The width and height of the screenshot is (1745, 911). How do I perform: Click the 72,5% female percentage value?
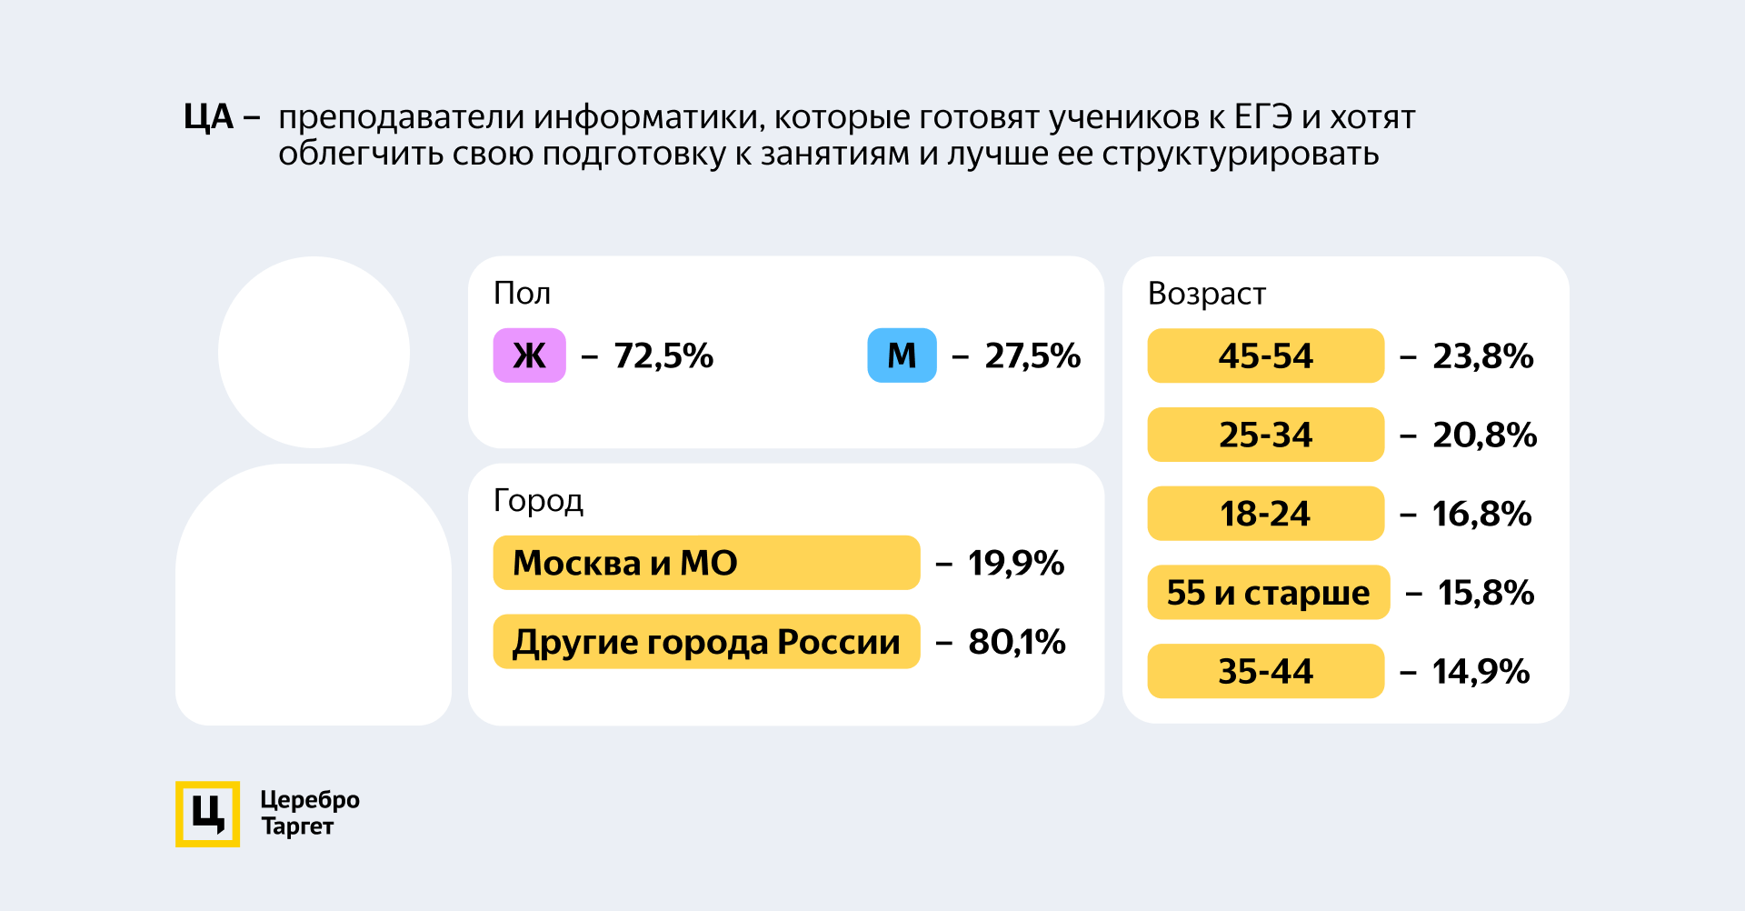(x=663, y=355)
